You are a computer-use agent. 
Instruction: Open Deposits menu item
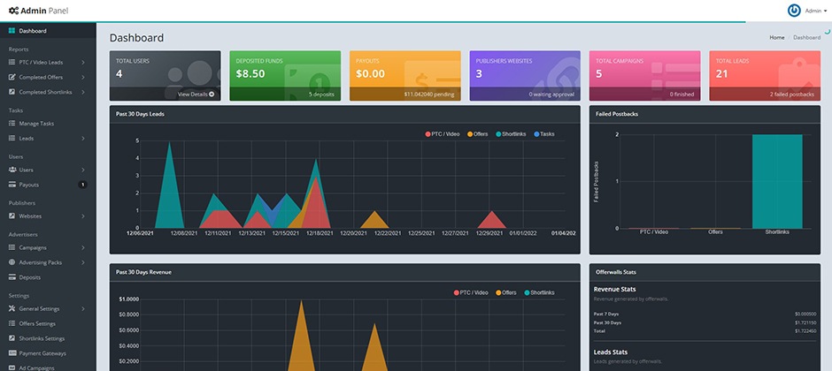click(x=48, y=276)
